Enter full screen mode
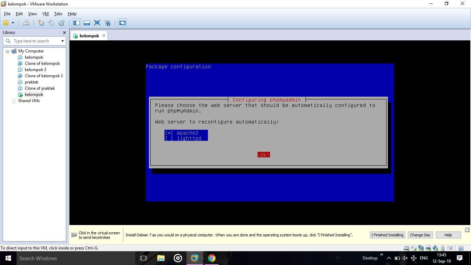471x265 pixels. coord(97,23)
